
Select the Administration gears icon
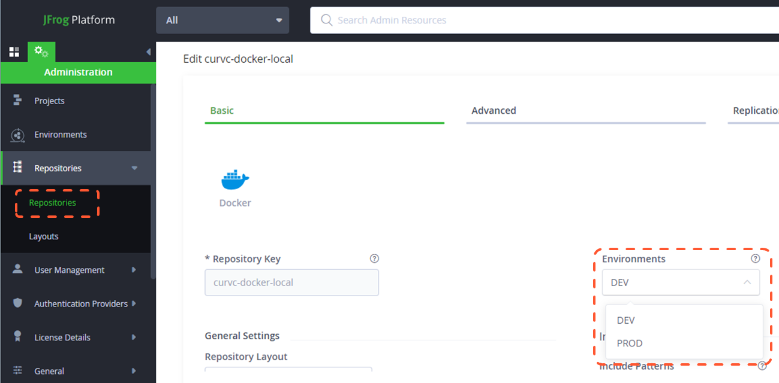click(x=41, y=52)
